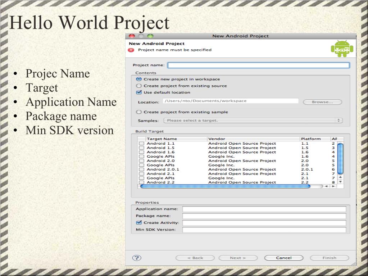Open help with the question mark icon
The width and height of the screenshot is (368, 276).
137,258
